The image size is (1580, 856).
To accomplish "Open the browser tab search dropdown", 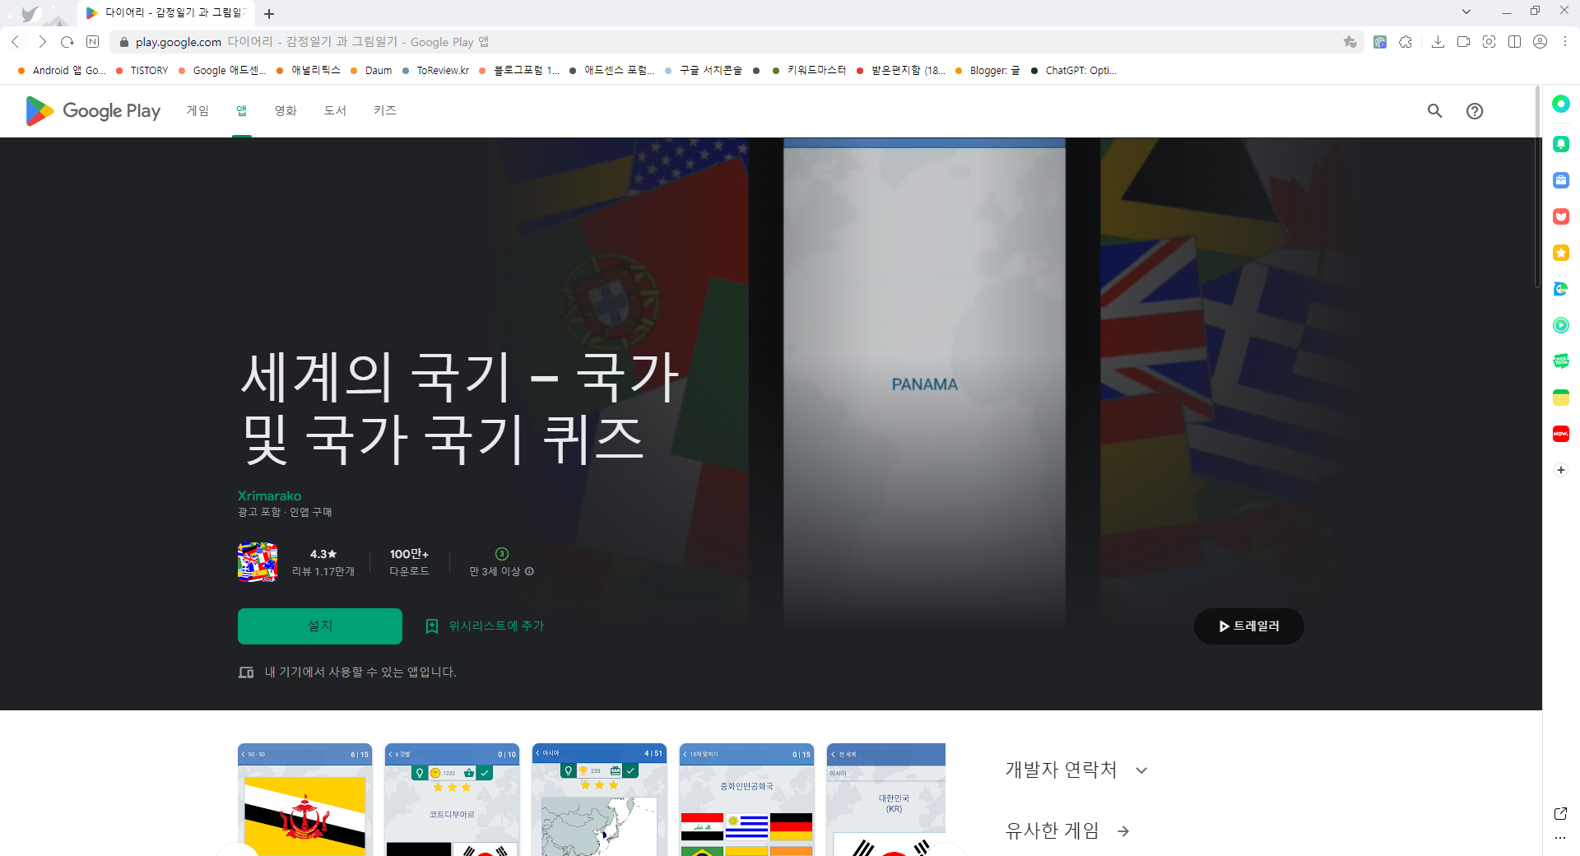I will click(1467, 12).
